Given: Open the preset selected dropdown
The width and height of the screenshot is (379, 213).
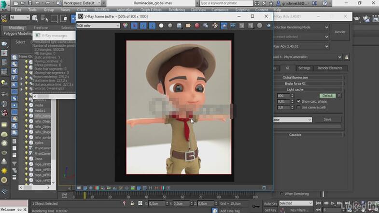Looking at the screenshot, I should coord(301,37).
